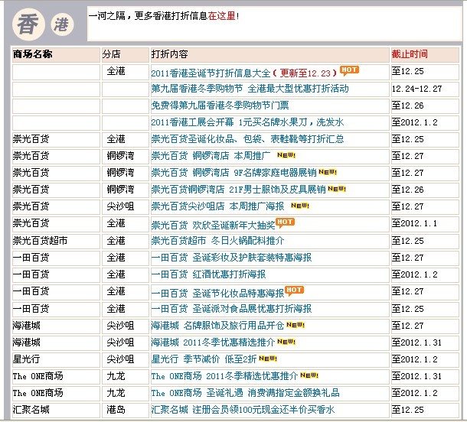
Task: Click NEW badge beside 尖沙咀店 本周推广海报
Action: tap(300, 206)
